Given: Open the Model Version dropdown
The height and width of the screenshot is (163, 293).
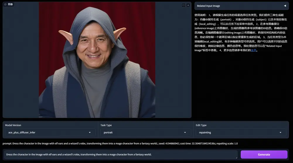Looking at the screenshot, I should (x=50, y=132).
